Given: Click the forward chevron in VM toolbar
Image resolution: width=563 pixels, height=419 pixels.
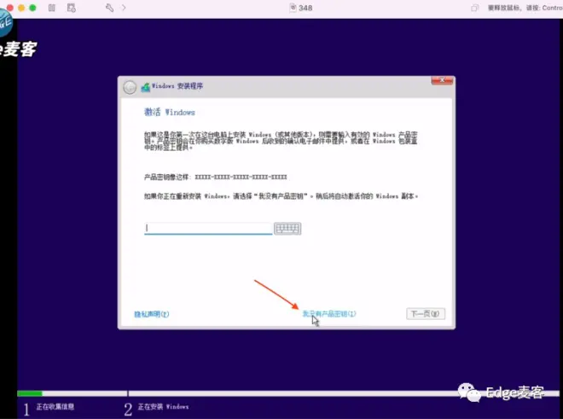Looking at the screenshot, I should click(124, 8).
